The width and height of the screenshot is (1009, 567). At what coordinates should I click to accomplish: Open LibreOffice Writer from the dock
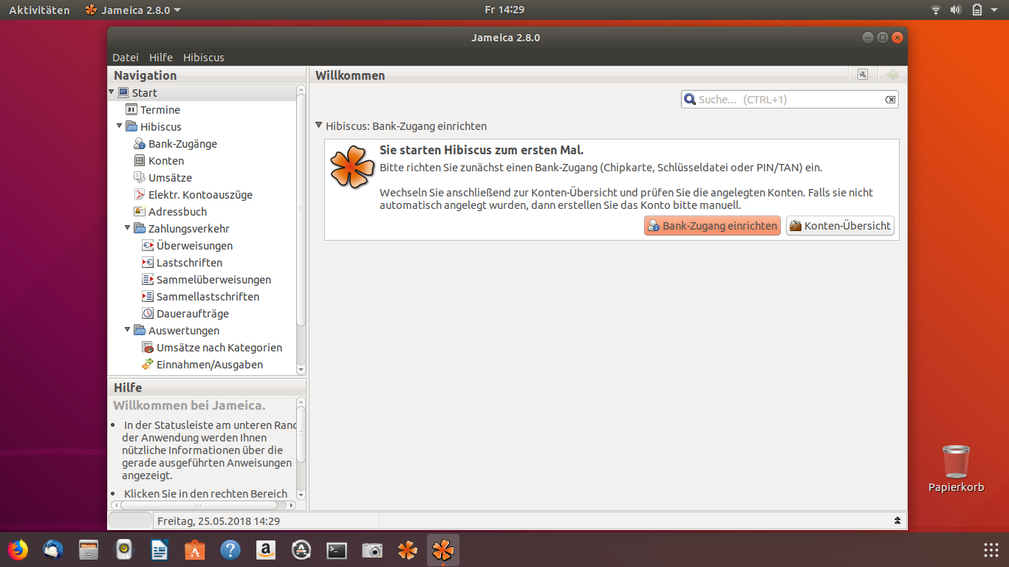[160, 550]
